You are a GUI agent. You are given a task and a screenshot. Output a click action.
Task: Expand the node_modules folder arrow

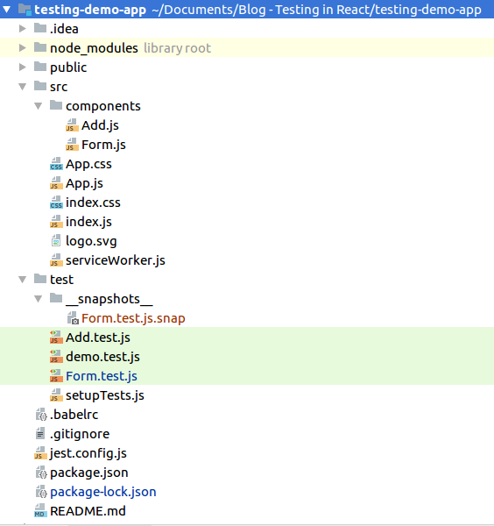22,48
